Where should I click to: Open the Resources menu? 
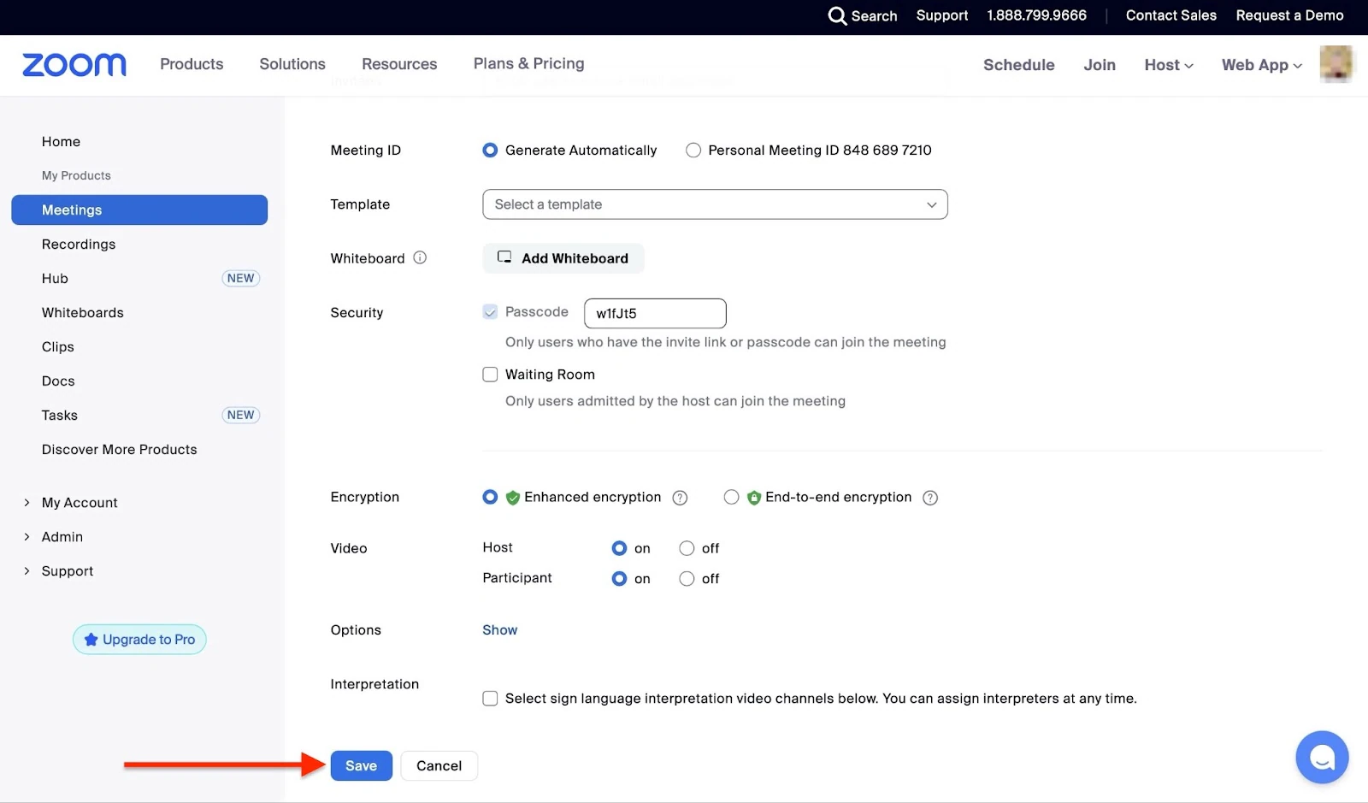click(399, 64)
